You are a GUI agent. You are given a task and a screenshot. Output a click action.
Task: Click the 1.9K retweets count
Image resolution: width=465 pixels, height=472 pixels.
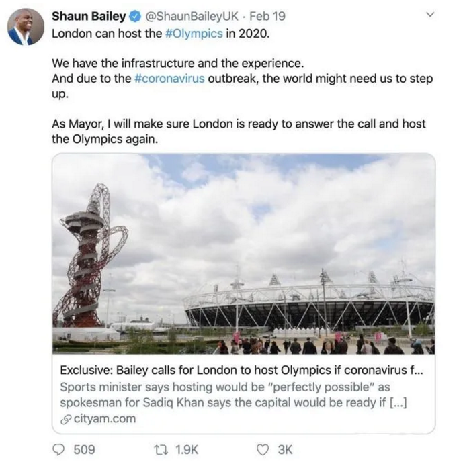point(187,450)
